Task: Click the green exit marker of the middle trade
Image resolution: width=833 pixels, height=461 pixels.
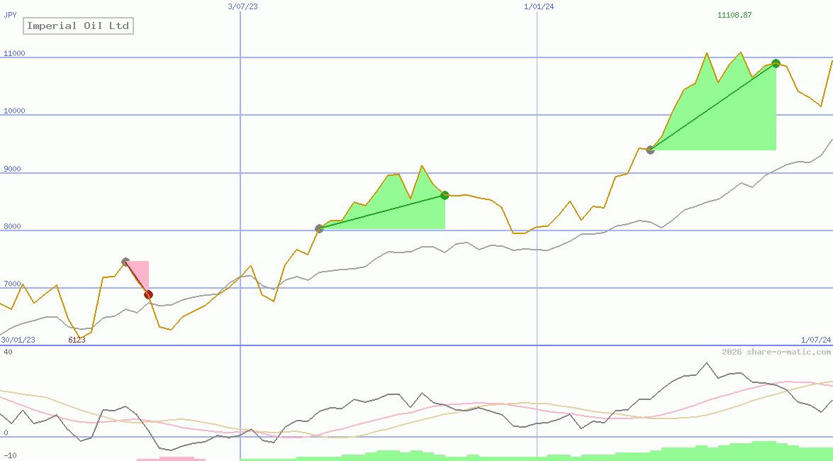Action: click(x=445, y=195)
